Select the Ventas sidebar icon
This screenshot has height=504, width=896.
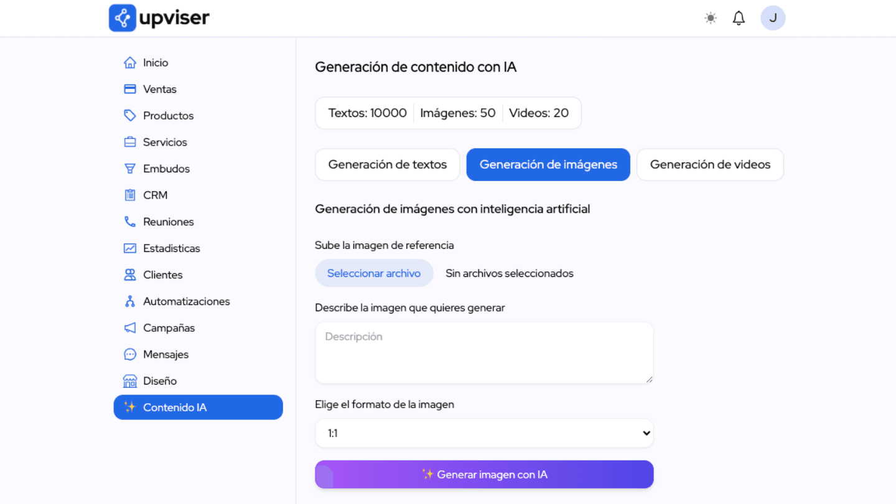coord(130,88)
